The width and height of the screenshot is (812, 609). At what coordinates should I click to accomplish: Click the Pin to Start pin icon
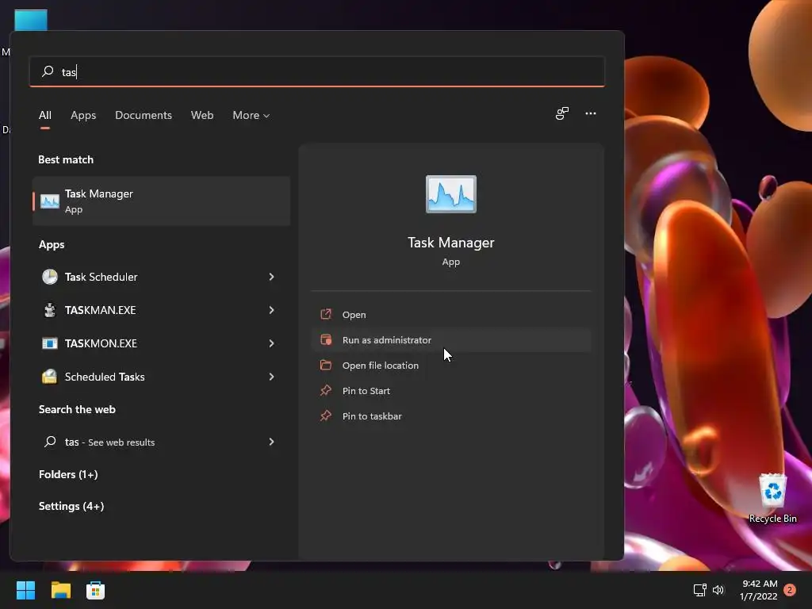pyautogui.click(x=326, y=390)
